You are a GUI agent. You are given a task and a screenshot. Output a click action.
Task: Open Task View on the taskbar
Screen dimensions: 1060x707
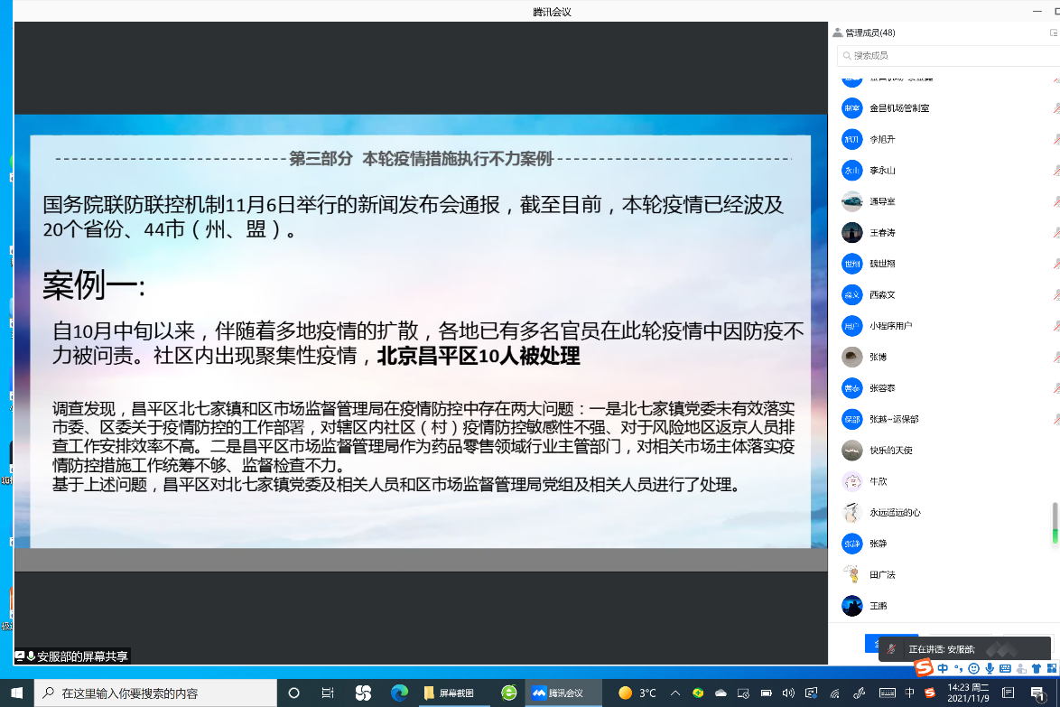pos(328,693)
